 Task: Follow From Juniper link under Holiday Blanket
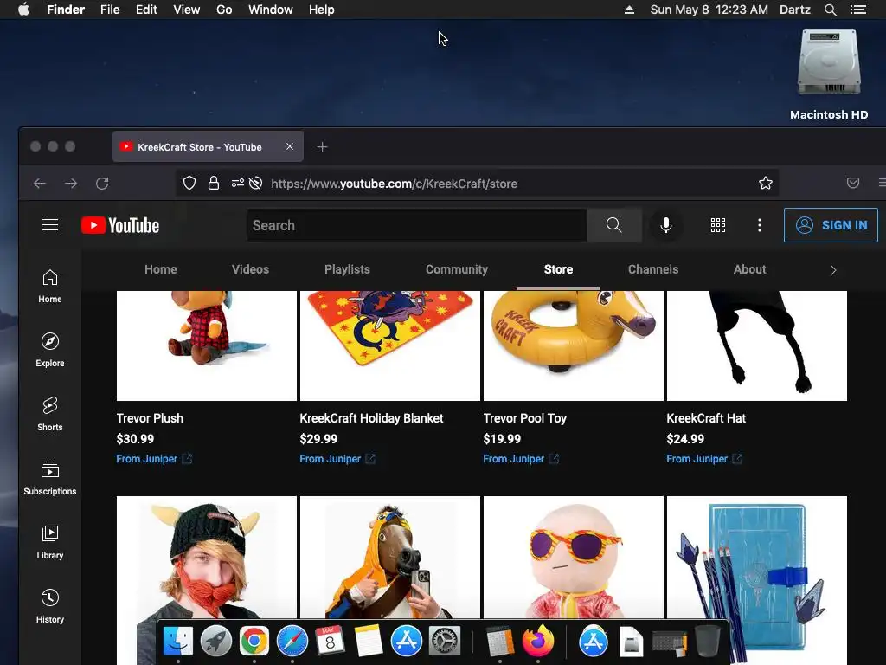pos(337,459)
